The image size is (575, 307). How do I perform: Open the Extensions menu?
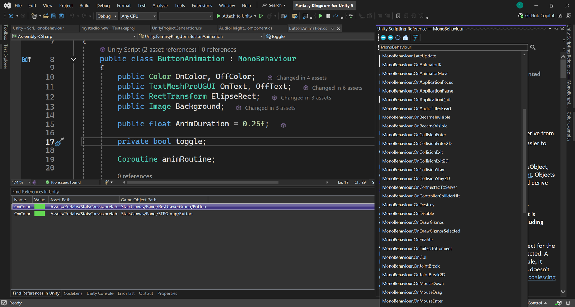point(202,6)
